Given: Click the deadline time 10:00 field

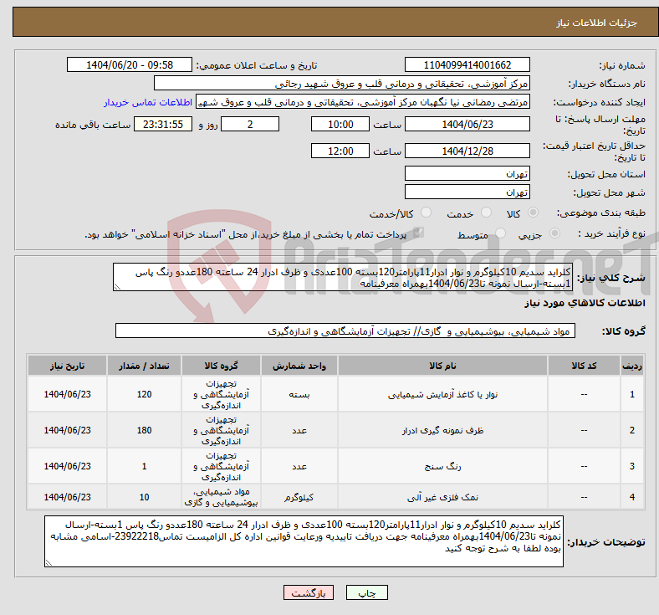Looking at the screenshot, I should pyautogui.click(x=340, y=125).
